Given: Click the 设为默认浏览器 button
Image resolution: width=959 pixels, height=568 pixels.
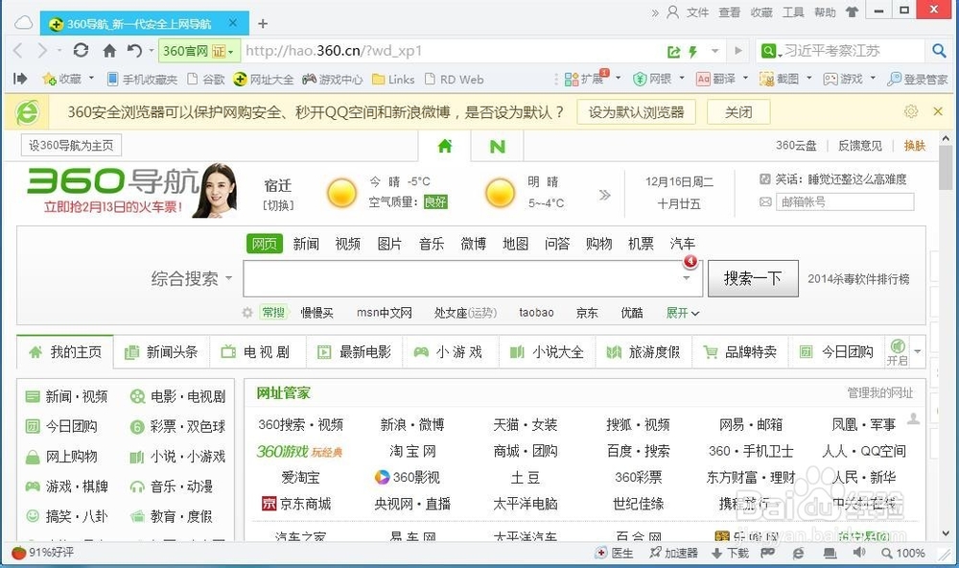Looking at the screenshot, I should tap(639, 111).
